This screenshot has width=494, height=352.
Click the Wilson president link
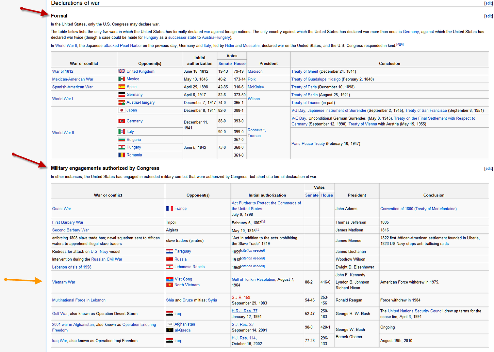point(254,99)
